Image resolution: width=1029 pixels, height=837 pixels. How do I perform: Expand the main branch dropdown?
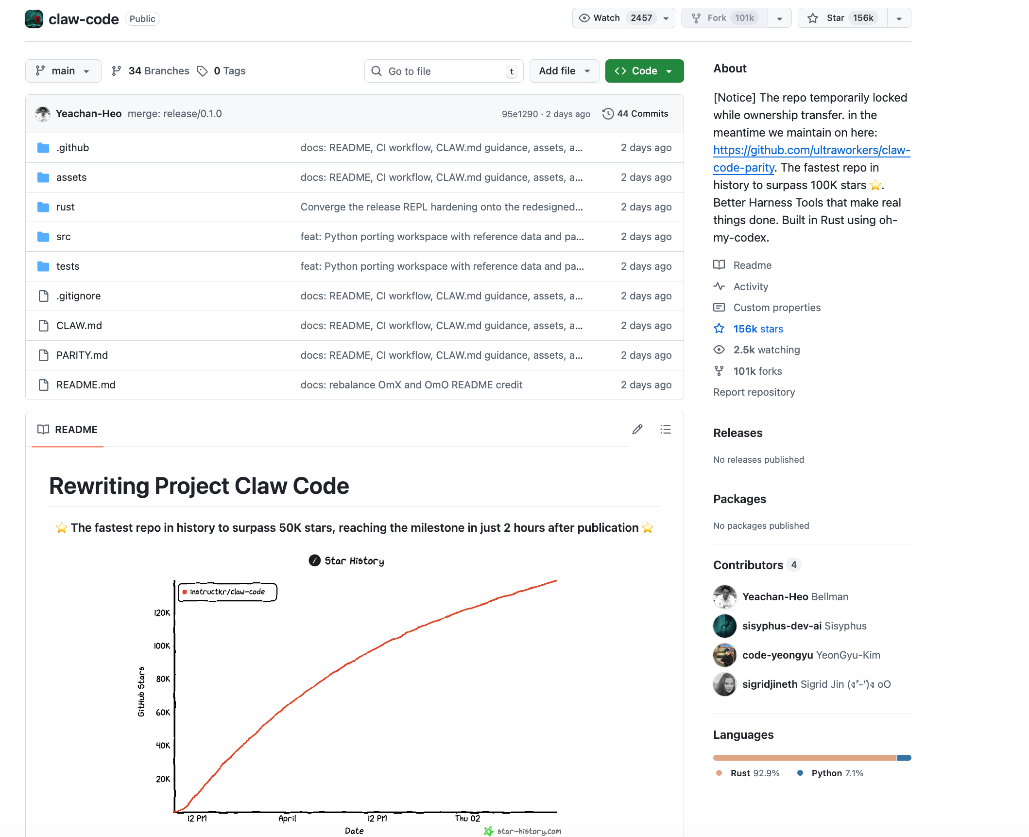tap(63, 71)
